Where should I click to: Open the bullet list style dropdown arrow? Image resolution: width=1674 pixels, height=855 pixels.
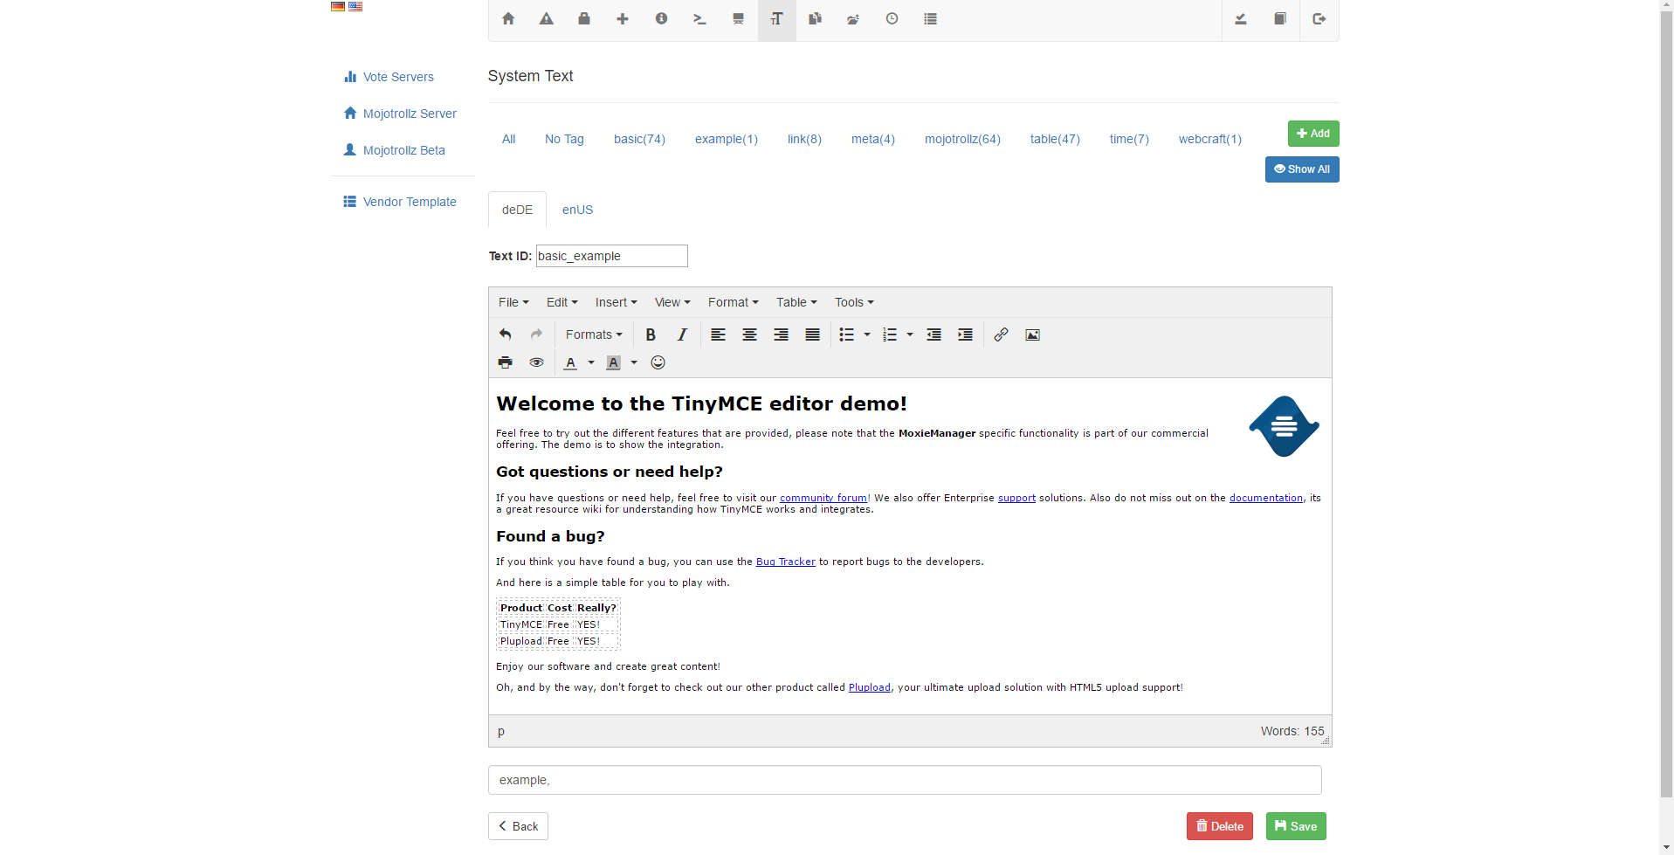(867, 334)
